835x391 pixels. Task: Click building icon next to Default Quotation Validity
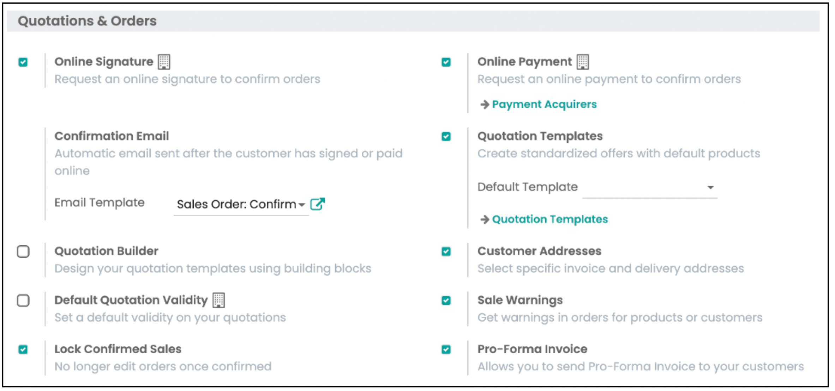click(x=219, y=300)
